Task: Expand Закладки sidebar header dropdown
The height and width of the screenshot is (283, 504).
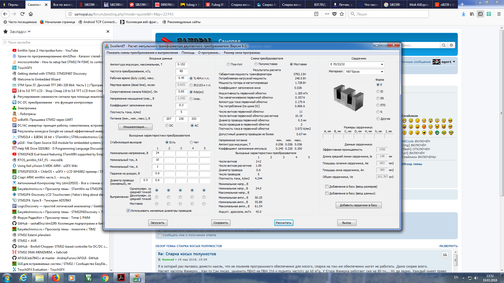Action: click(29, 31)
